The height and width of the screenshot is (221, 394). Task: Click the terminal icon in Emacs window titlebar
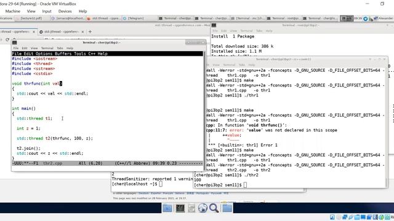tap(15, 42)
